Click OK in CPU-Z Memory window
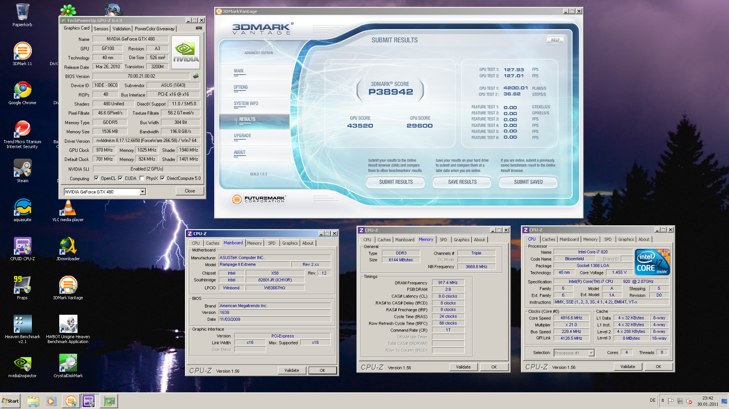 coord(494,367)
